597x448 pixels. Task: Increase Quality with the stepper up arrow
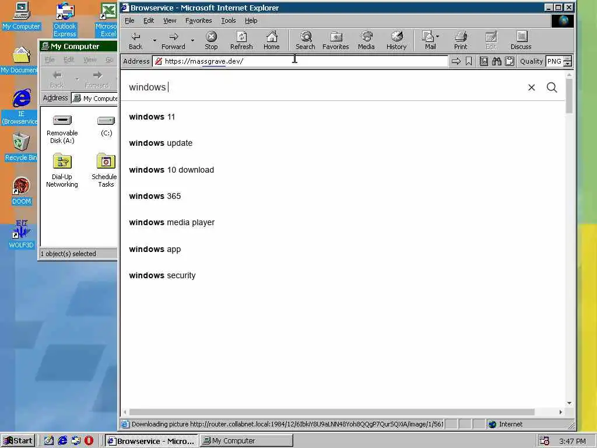[567, 59]
